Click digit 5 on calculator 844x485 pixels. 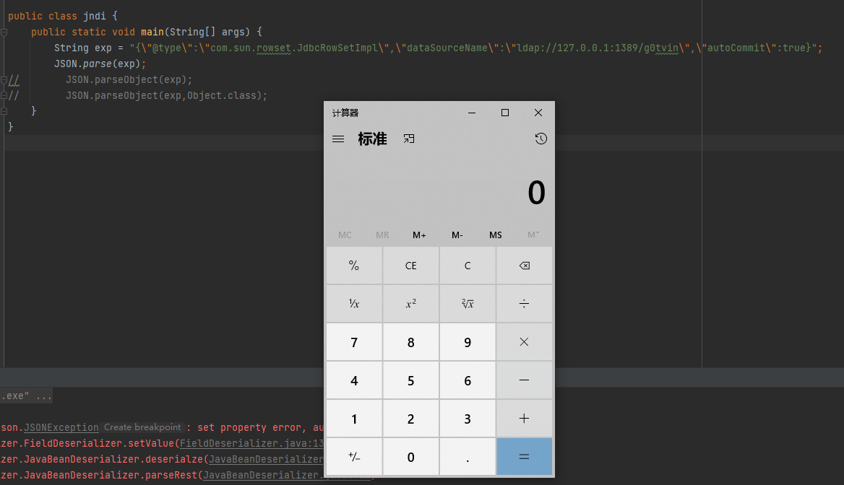click(410, 380)
